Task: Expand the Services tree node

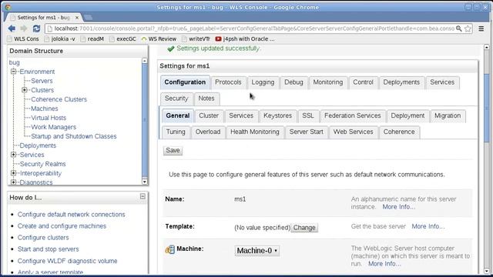Action: click(14, 155)
